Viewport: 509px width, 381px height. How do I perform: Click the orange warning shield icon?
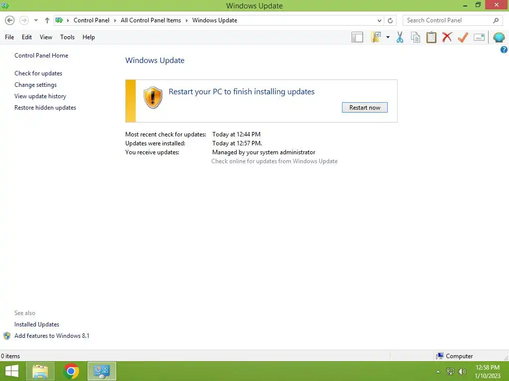coord(153,98)
